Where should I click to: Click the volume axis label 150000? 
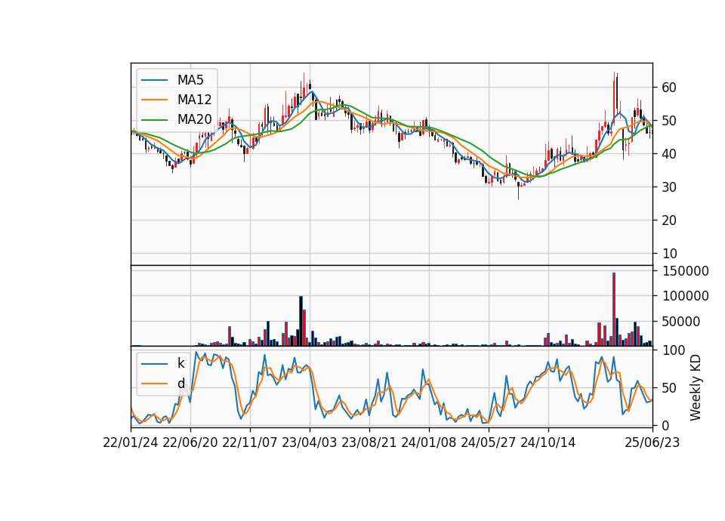686,271
